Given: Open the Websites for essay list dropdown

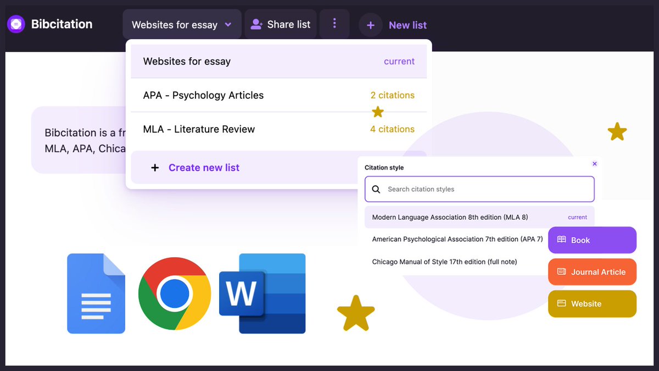Looking at the screenshot, I should [x=182, y=25].
